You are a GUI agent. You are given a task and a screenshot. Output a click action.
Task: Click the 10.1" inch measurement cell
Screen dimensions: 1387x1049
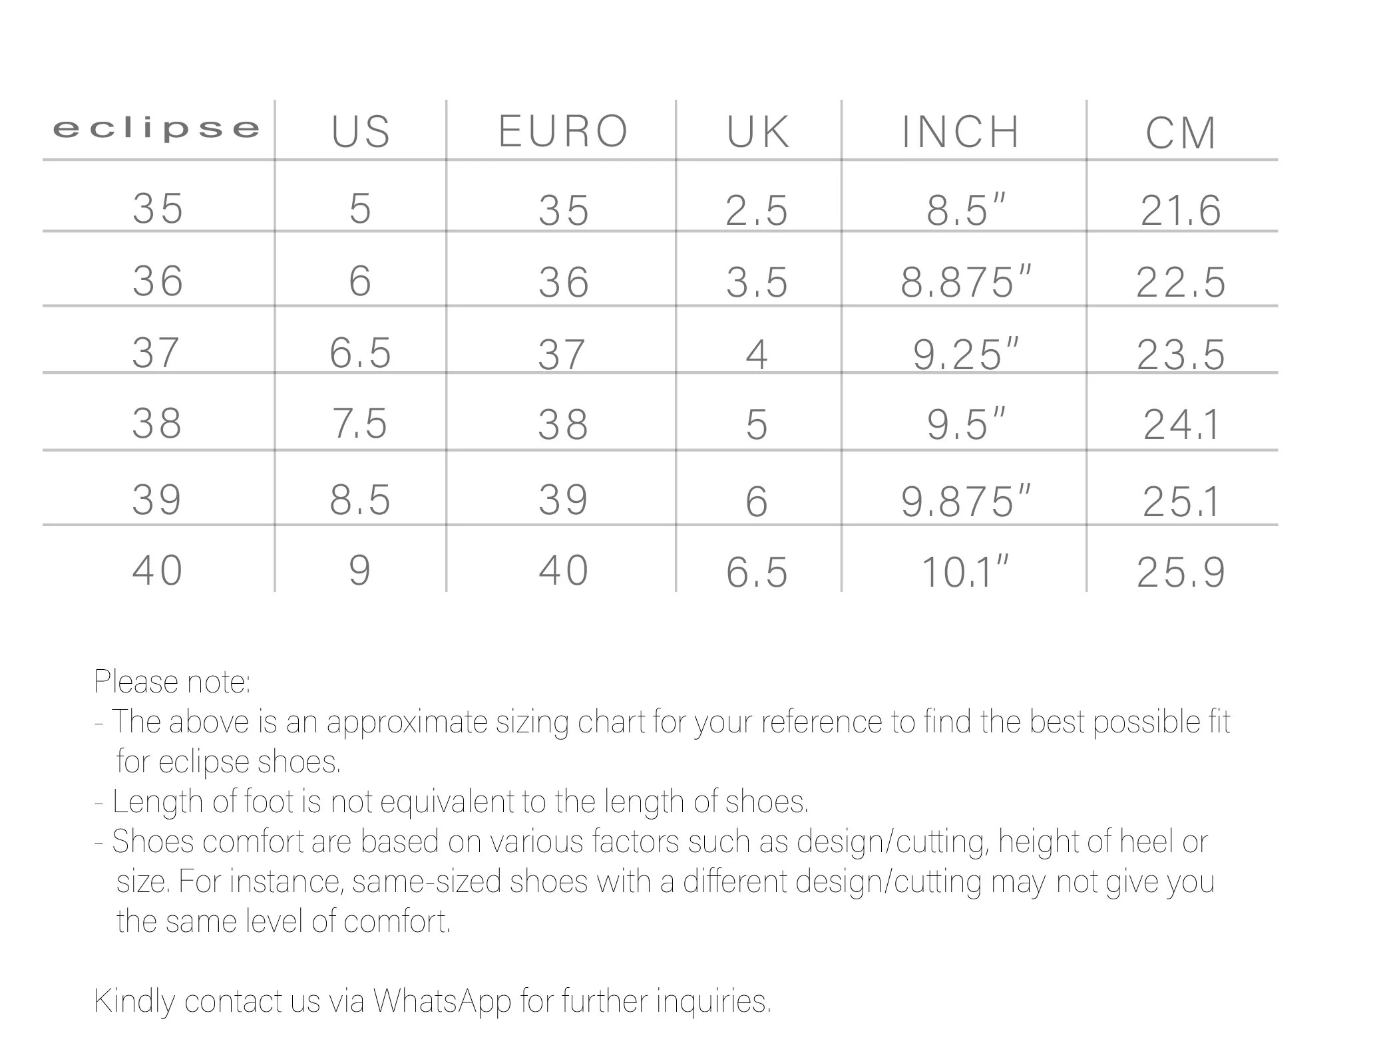click(x=966, y=572)
